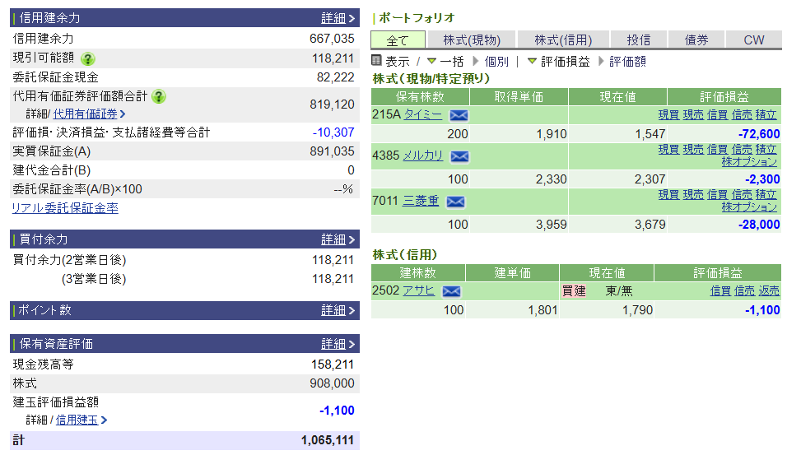Click 返売 for the アサヒ position

(769, 290)
